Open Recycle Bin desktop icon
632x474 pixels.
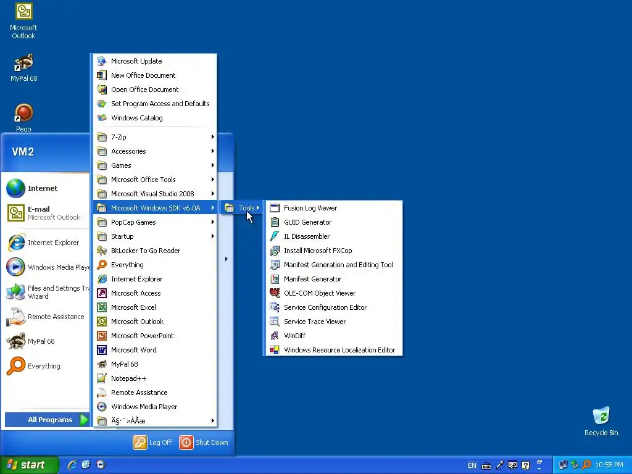[601, 415]
